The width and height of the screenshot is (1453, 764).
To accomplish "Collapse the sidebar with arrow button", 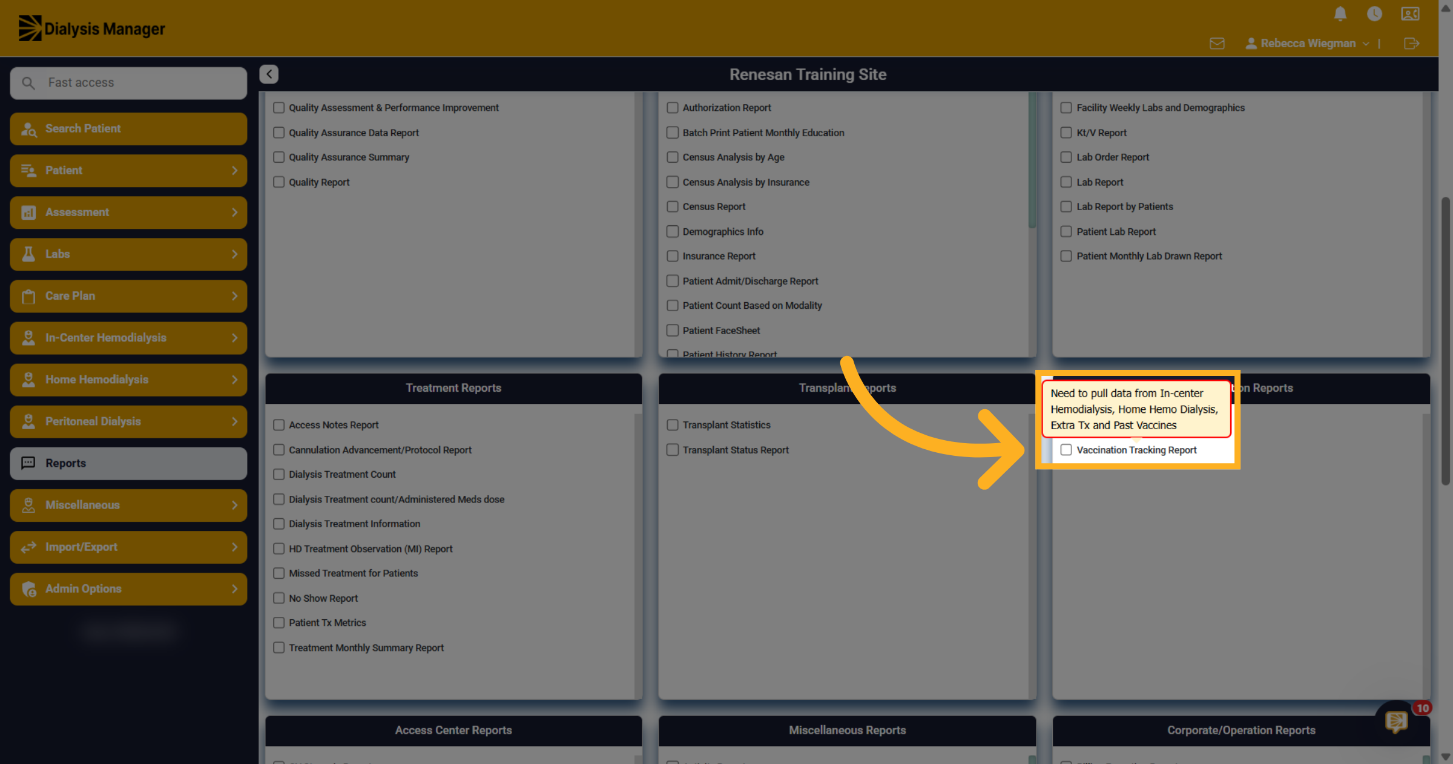I will pos(269,74).
